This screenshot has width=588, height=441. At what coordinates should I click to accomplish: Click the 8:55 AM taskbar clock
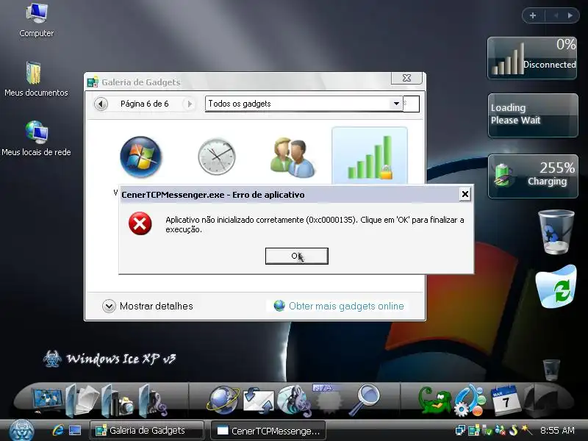click(557, 431)
